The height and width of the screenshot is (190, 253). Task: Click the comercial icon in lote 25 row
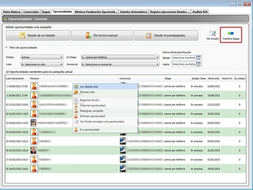click(123, 141)
